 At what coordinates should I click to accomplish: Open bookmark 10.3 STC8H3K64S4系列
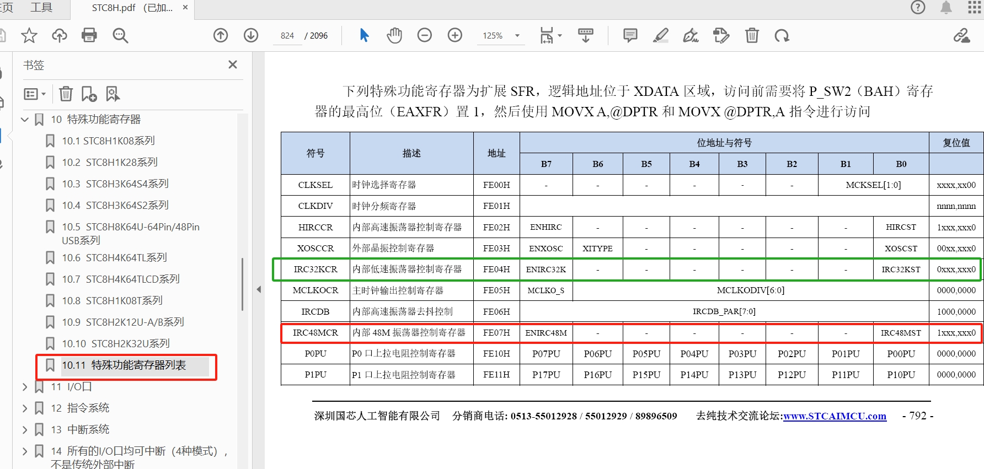[x=115, y=184]
